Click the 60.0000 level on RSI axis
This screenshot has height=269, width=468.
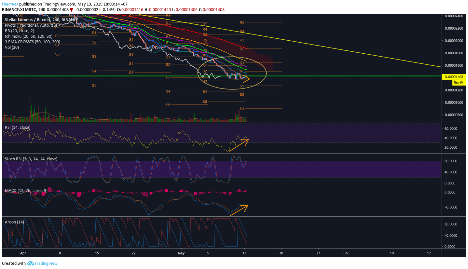pos(452,128)
